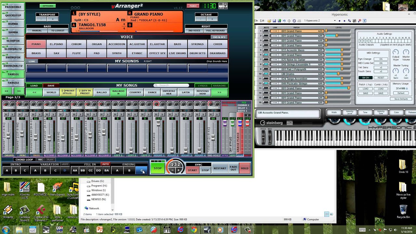Image resolution: width=416 pixels, height=234 pixels.
Task: Click the Hypersonic undo arrow toolbar icon
Action: tap(284, 20)
